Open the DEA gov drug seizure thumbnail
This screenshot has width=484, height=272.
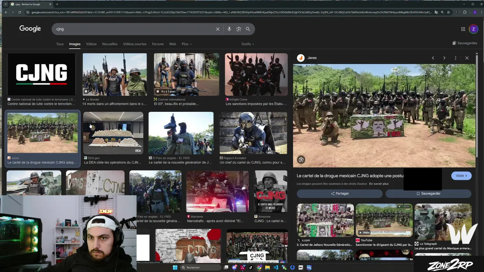(x=113, y=133)
